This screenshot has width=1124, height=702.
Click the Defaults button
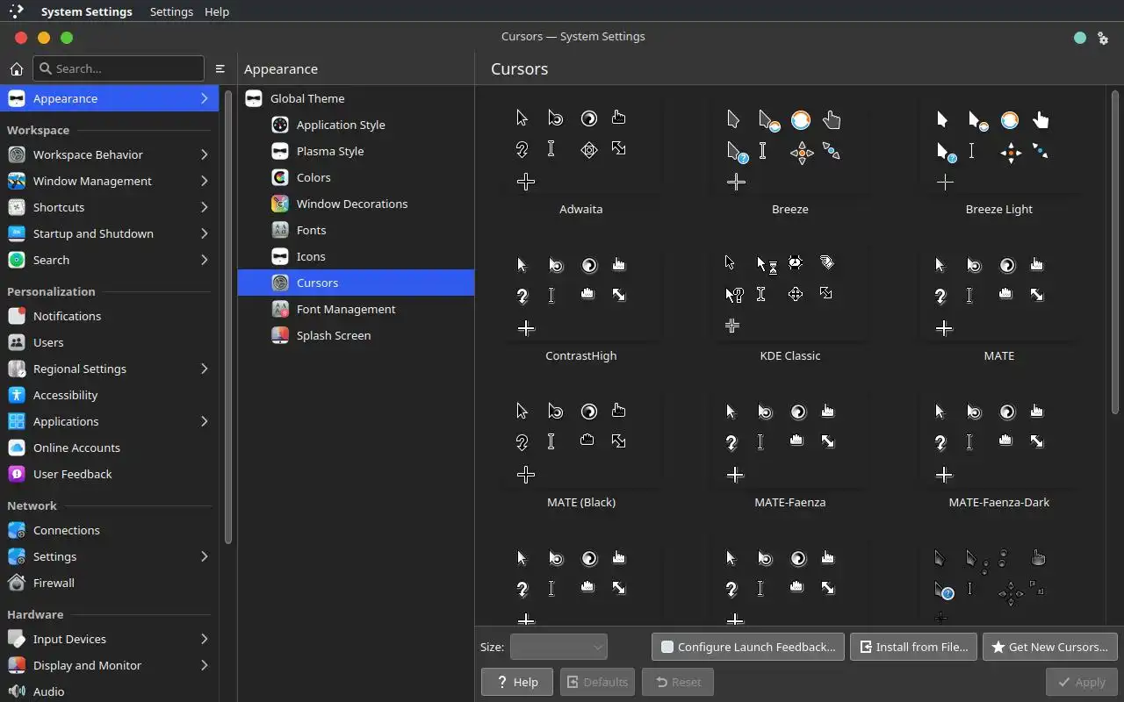[x=597, y=682]
